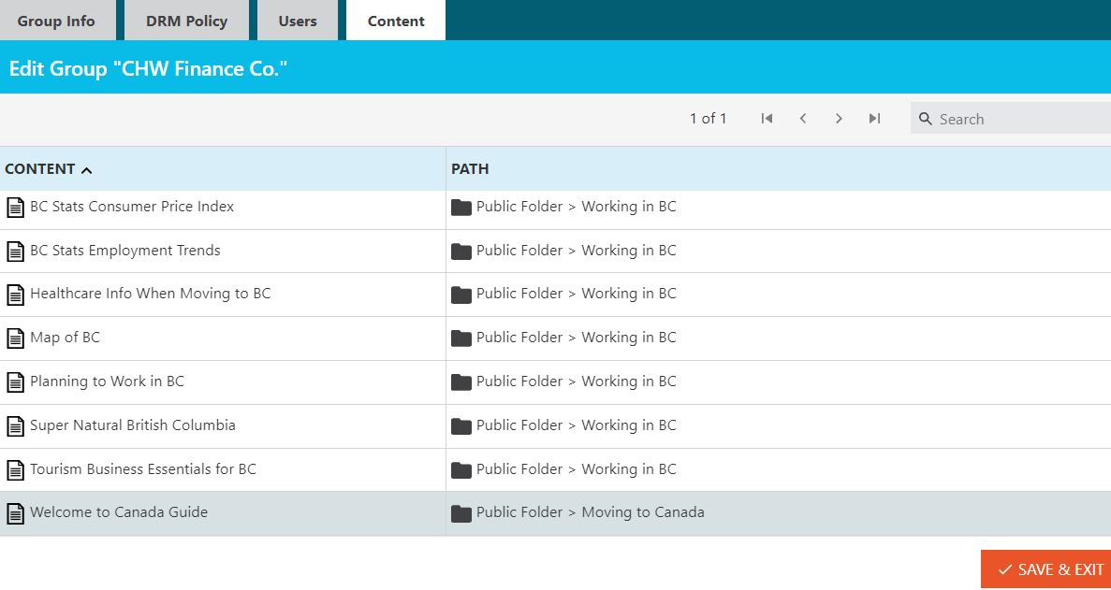Image resolution: width=1111 pixels, height=590 pixels.
Task: Select Welcome to Canada Guide entry
Action: [x=119, y=512]
